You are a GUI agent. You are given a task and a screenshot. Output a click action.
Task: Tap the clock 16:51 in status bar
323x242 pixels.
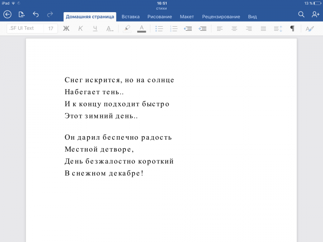[x=162, y=4]
